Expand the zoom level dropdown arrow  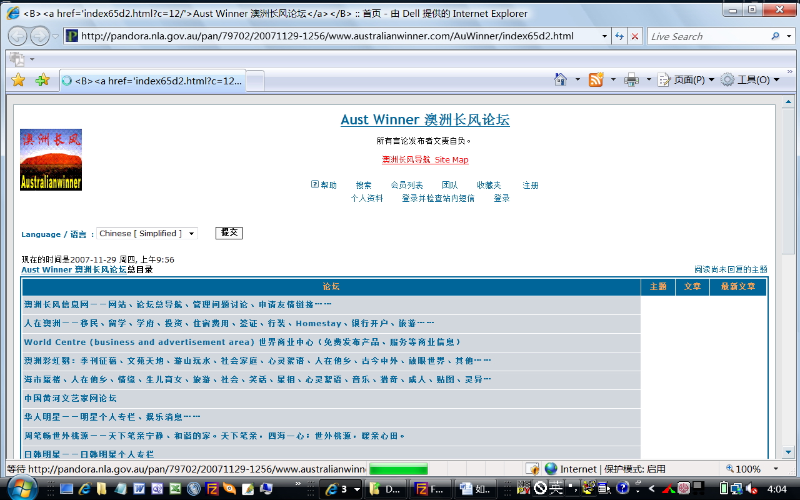776,469
